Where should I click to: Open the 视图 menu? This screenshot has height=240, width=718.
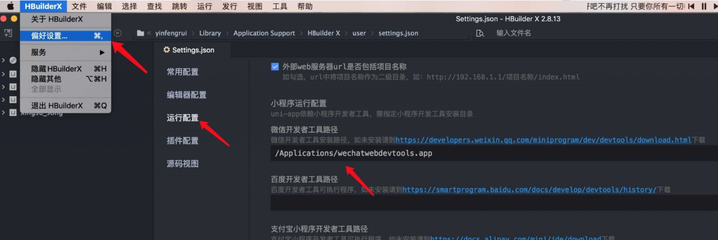[254, 6]
